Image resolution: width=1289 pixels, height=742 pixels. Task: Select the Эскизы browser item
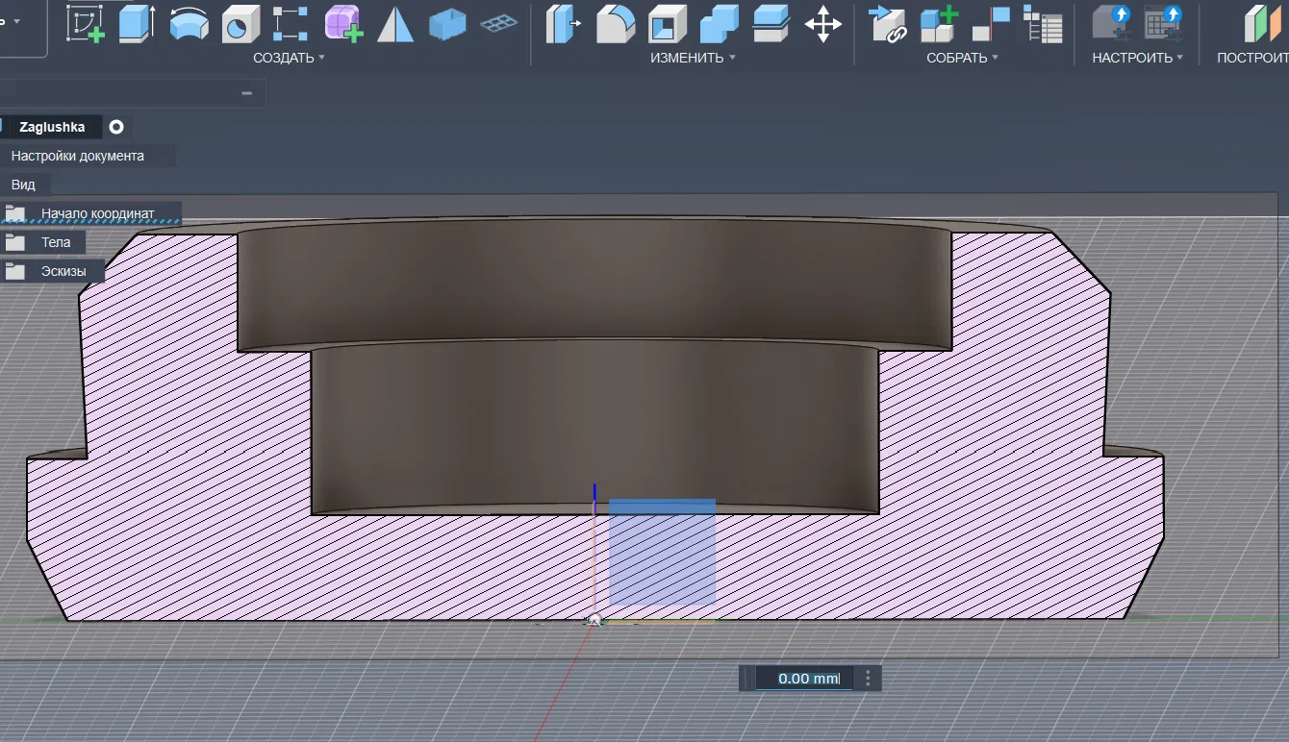[63, 271]
